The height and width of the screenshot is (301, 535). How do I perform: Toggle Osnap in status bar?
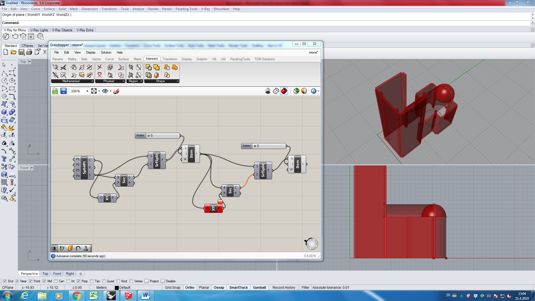[x=219, y=288]
